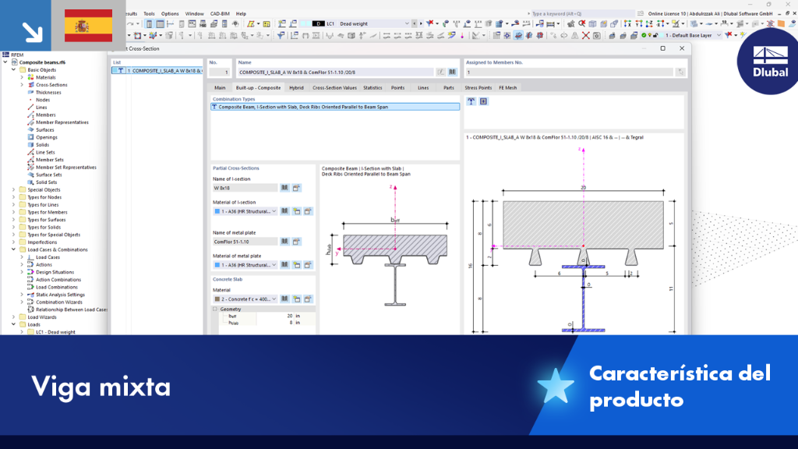Click Dlubal logo badge
Screen dimensions: 798x449
click(768, 62)
